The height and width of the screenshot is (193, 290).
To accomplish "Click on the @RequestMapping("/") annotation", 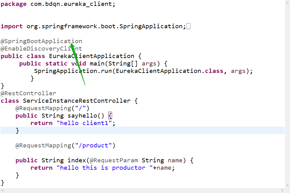I will tap(52, 108).
